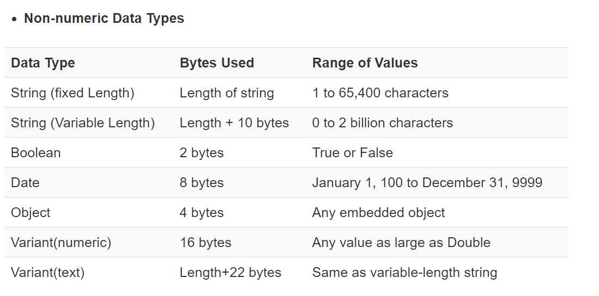Select the Any embedded object cell
This screenshot has width=599, height=296.
pyautogui.click(x=378, y=212)
